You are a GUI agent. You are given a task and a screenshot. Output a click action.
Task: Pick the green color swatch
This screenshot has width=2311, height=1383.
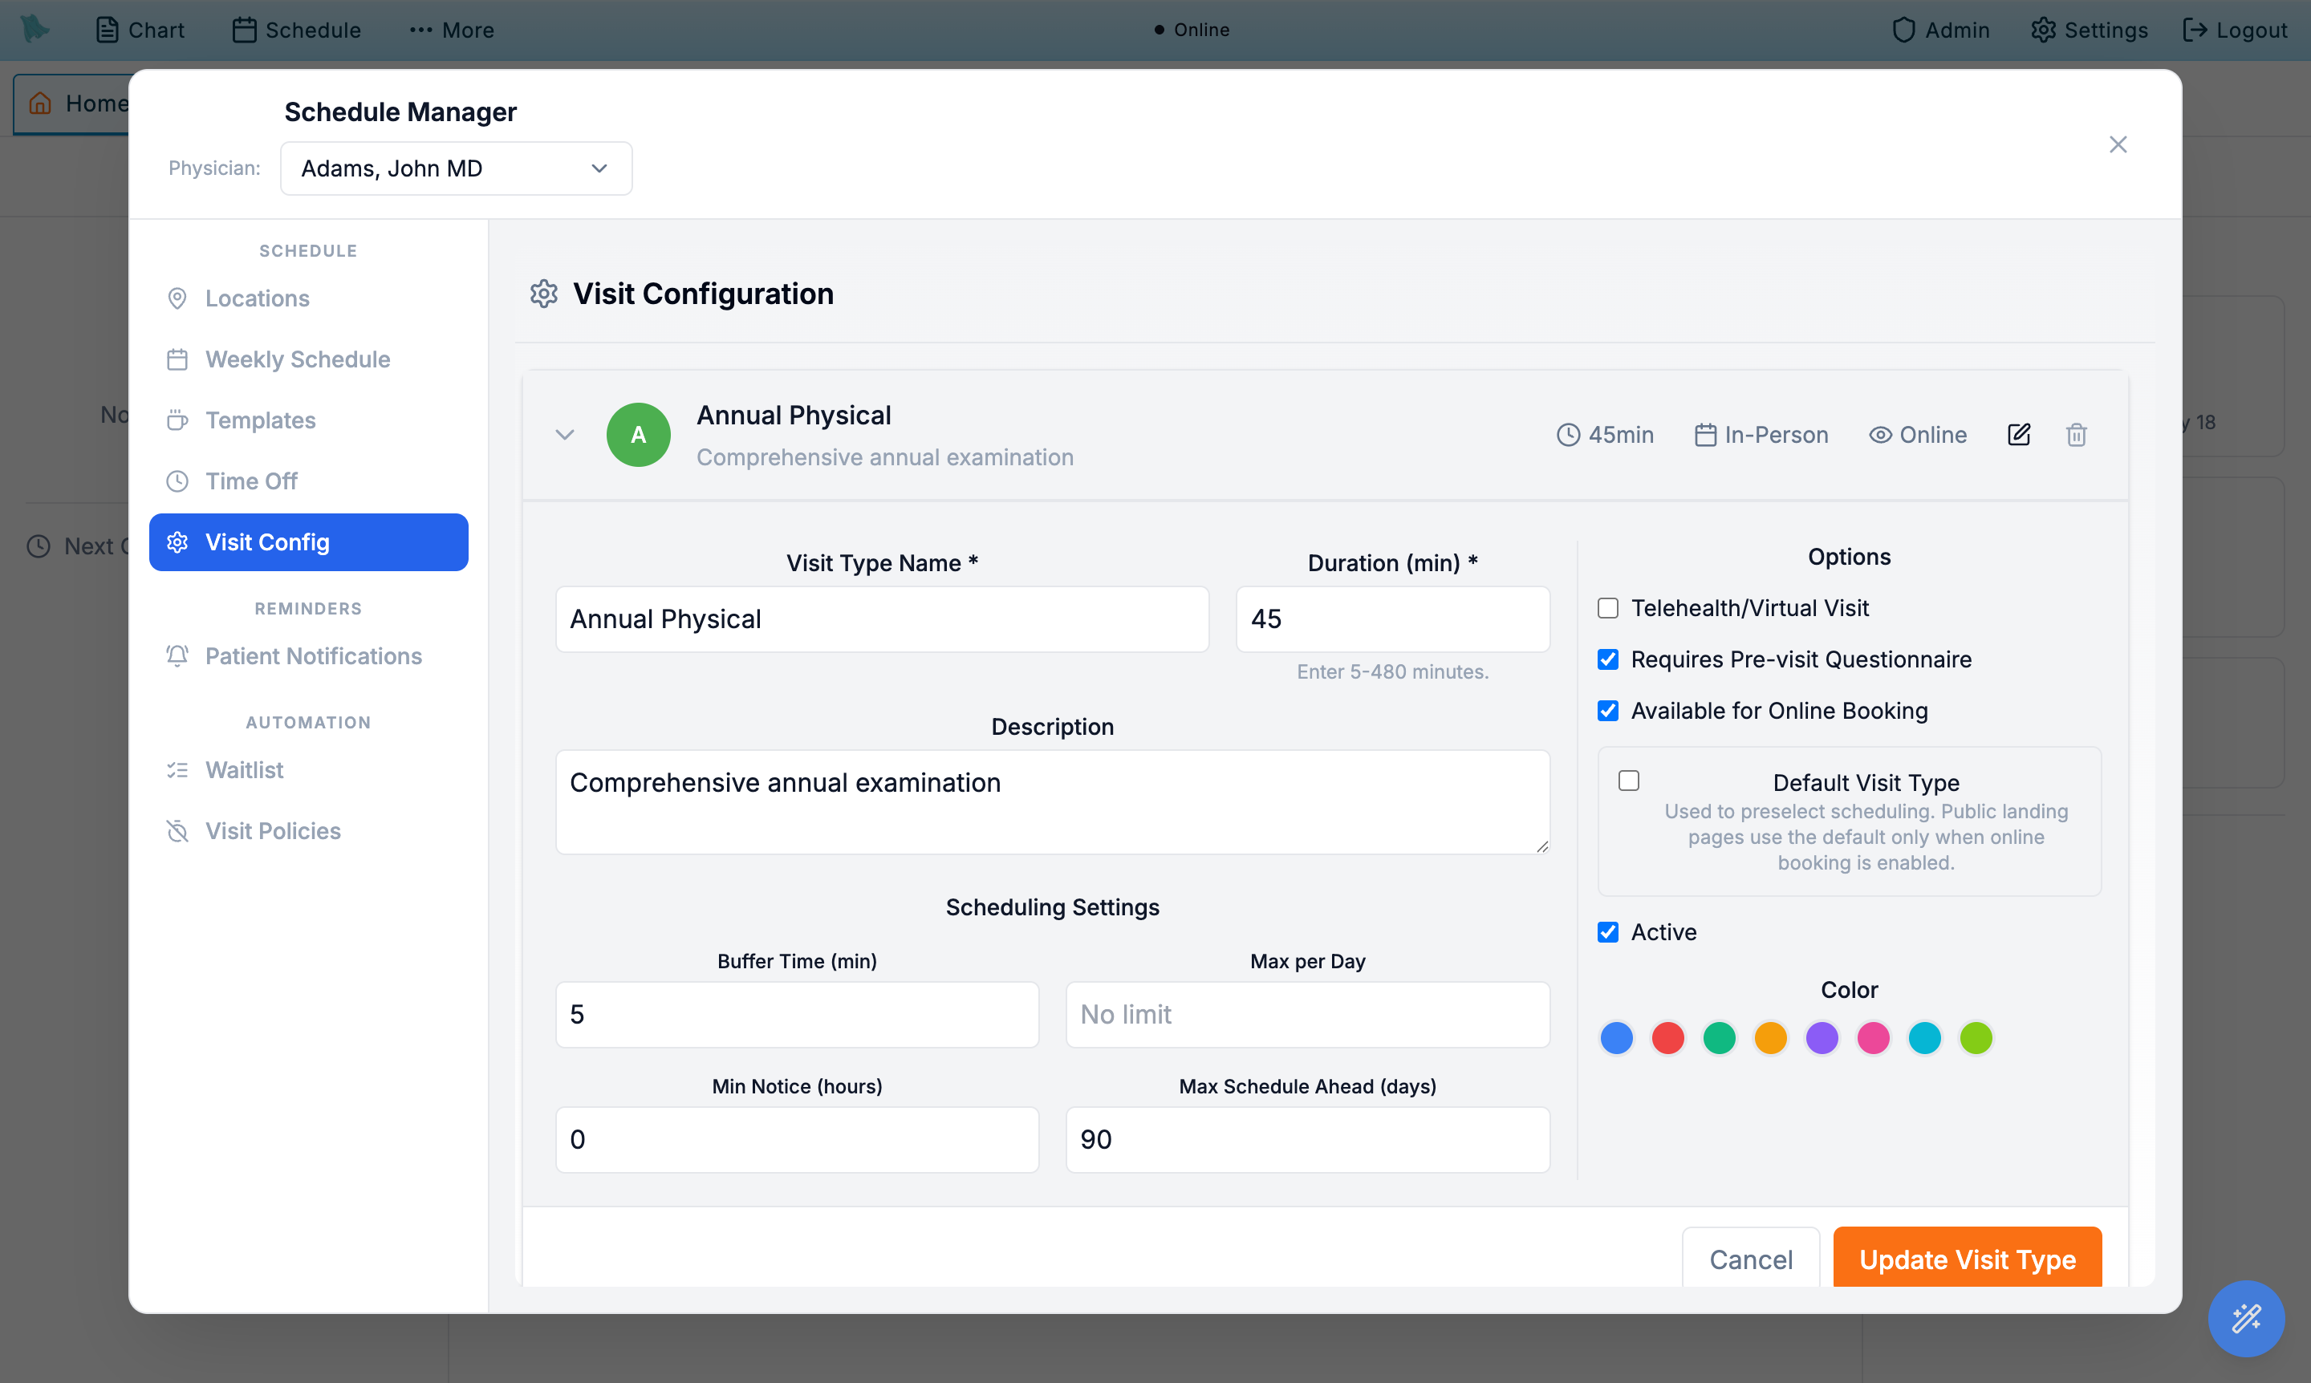[x=1719, y=1037]
